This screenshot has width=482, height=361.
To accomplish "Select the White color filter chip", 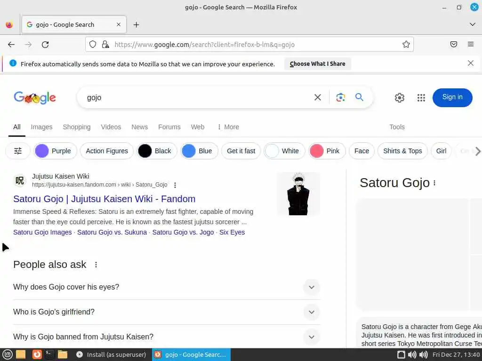I will pyautogui.click(x=284, y=151).
